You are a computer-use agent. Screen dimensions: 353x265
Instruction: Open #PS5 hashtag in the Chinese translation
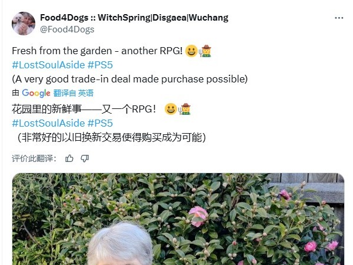pos(100,123)
